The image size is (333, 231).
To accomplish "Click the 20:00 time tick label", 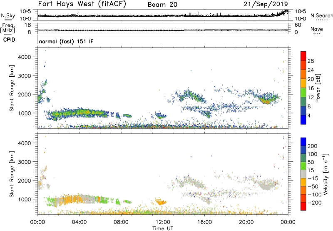I will pyautogui.click(x=246, y=222).
